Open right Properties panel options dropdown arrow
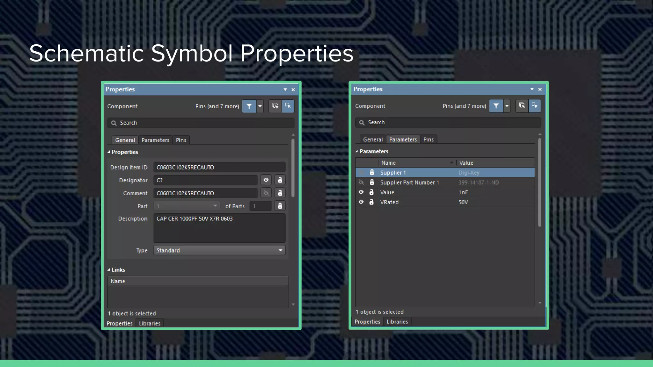The height and width of the screenshot is (367, 653). point(532,90)
